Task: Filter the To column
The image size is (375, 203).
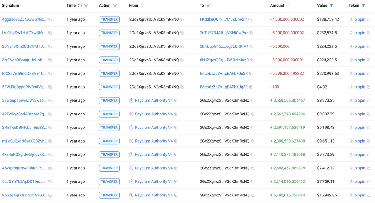Action: 208,6
